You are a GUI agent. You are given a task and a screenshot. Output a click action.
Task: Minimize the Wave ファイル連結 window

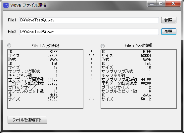coord(152,4)
